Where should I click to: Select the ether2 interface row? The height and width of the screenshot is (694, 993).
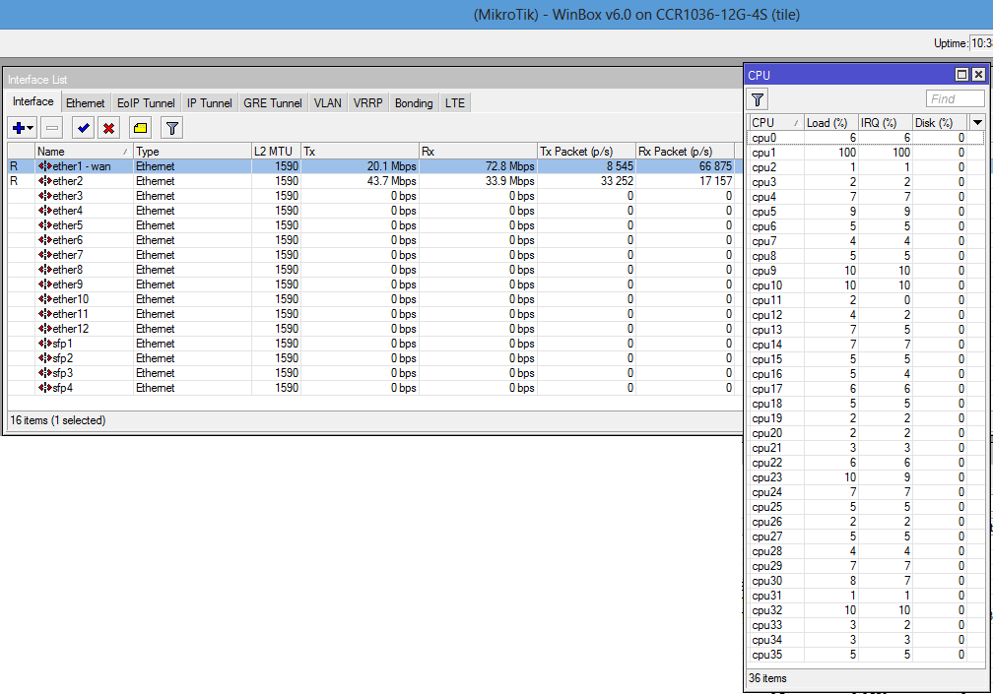[373, 181]
